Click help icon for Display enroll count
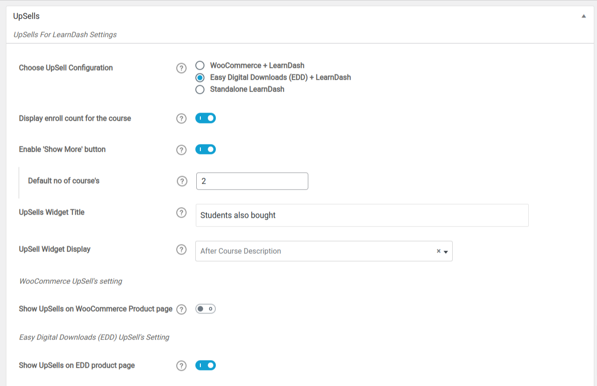The width and height of the screenshot is (597, 386). click(x=181, y=118)
